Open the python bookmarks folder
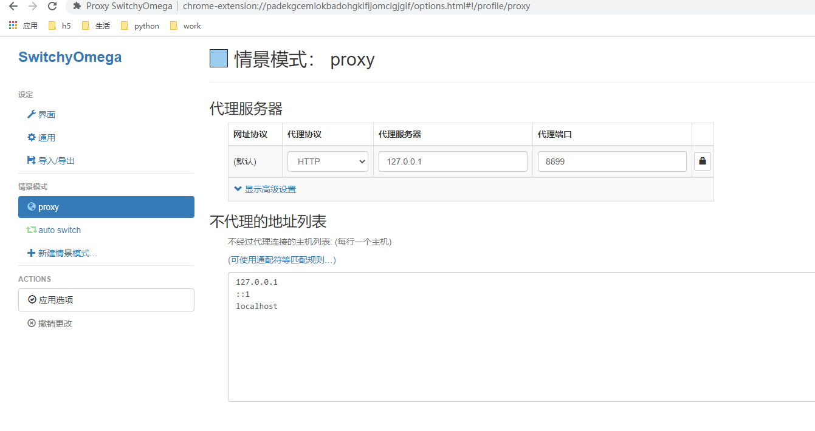Screen dimensions: 815x431 pos(140,25)
